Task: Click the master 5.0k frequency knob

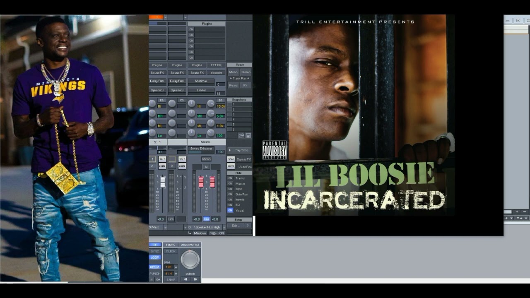Action: [x=211, y=113]
